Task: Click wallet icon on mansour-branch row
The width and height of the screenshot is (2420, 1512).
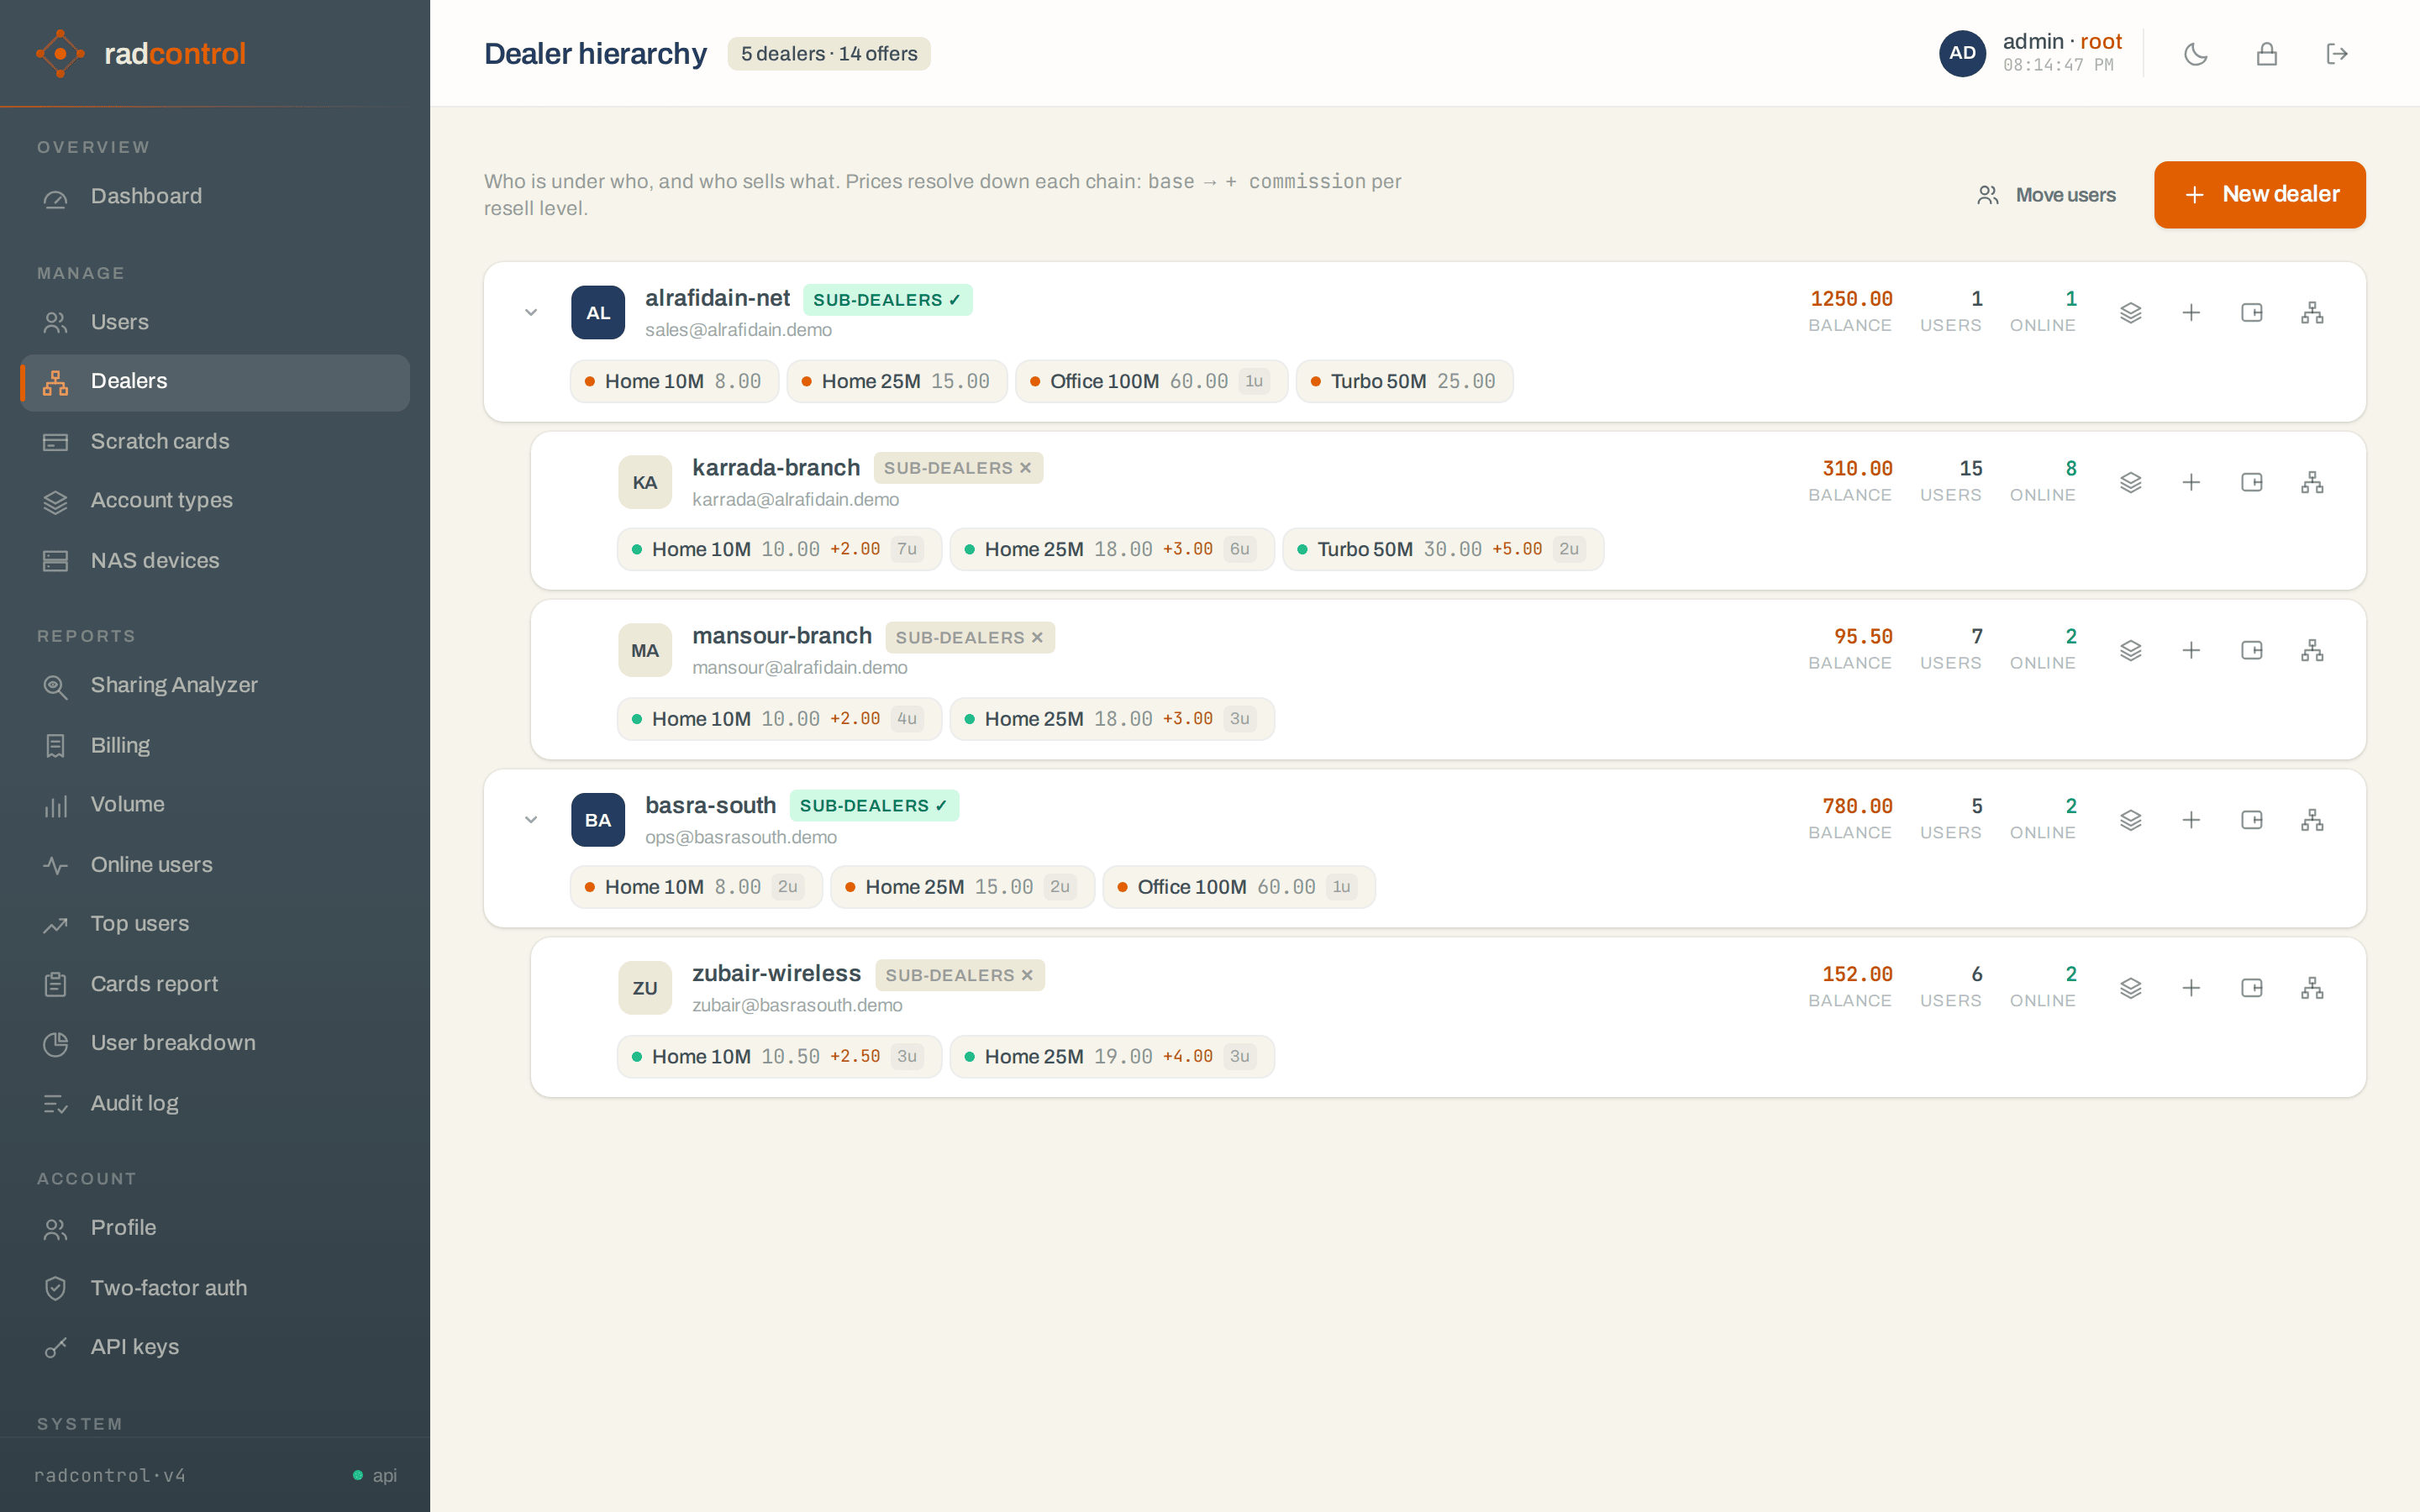Action: click(2251, 651)
